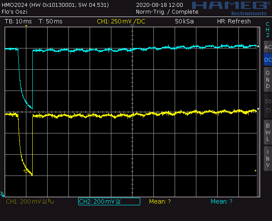Click cyan Mean: ? measurement

pyautogui.click(x=221, y=201)
